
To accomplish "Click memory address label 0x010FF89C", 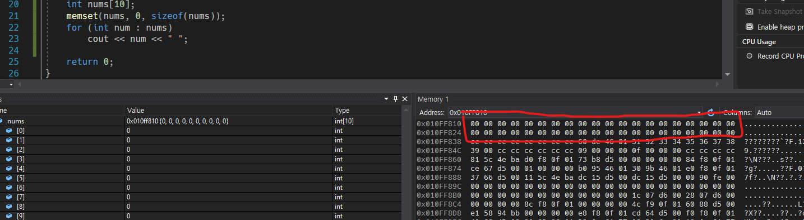I will (438, 187).
